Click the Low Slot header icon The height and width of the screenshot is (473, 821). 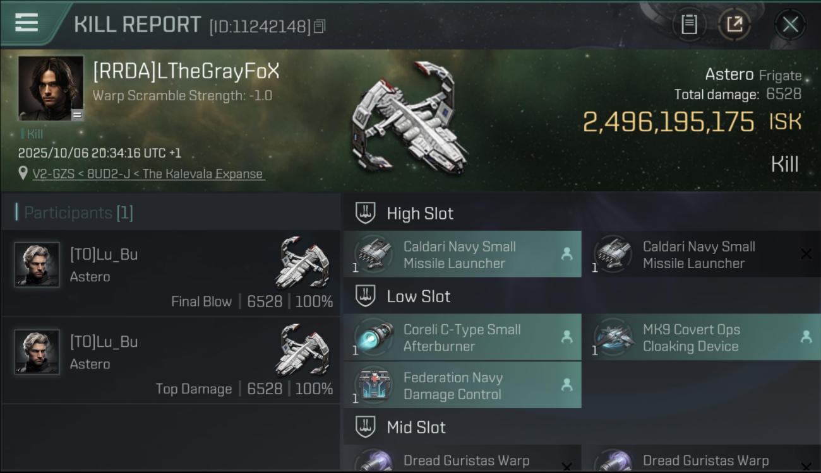point(365,296)
